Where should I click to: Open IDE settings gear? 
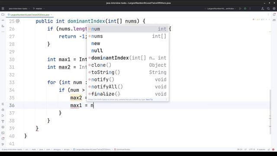click(x=274, y=9)
